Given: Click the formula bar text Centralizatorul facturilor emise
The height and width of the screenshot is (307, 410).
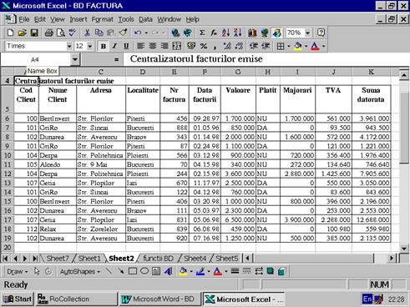Looking at the screenshot, I should click(196, 59).
